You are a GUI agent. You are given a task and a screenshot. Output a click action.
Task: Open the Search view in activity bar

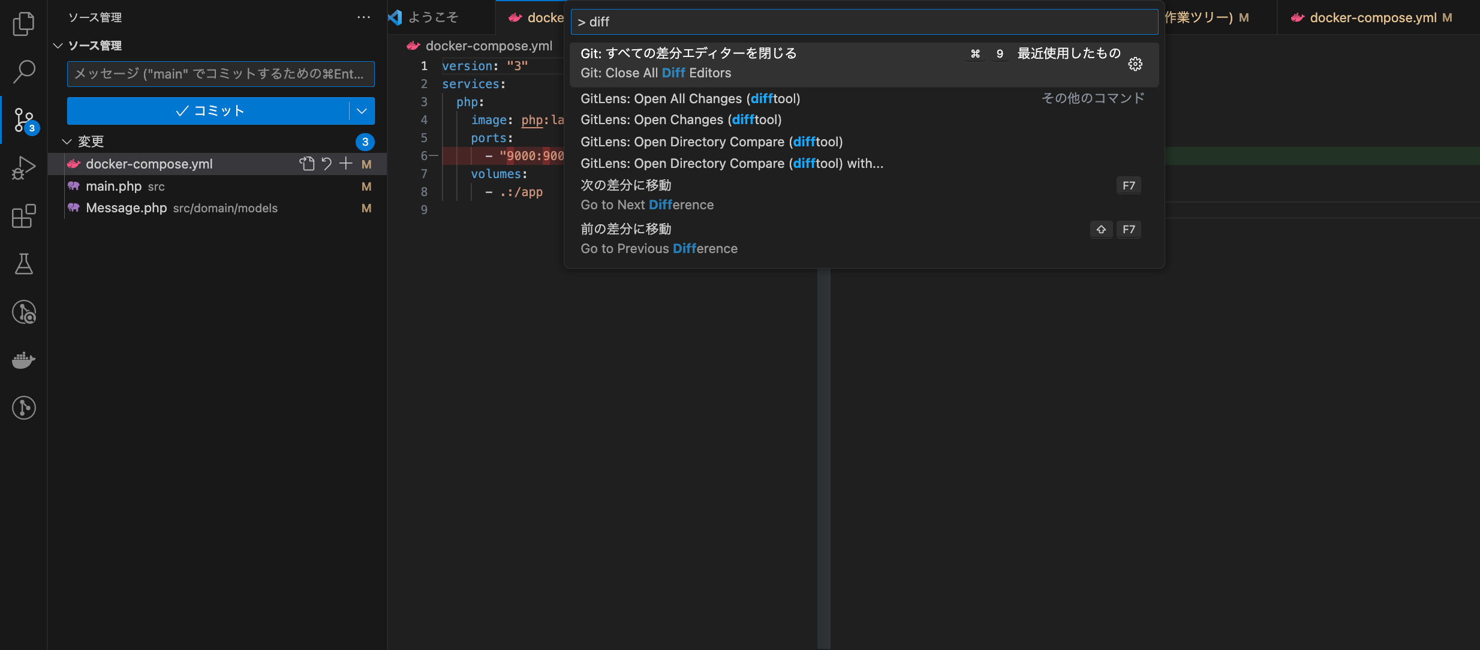point(23,71)
